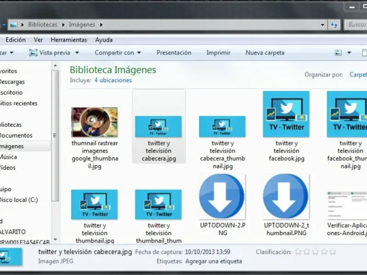Click Agregar una etiqueta in details pane
This screenshot has height=275, width=367.
(x=213, y=261)
